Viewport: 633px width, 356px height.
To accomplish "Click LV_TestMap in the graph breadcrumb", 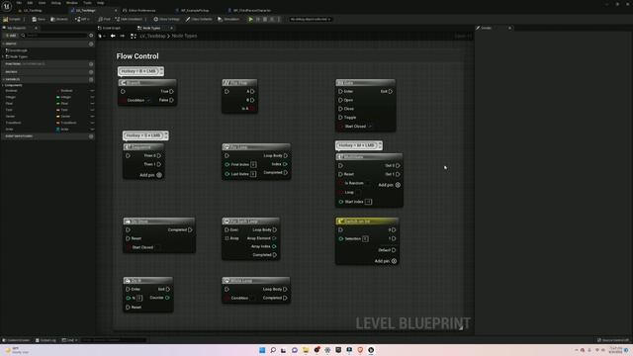I will pyautogui.click(x=152, y=36).
